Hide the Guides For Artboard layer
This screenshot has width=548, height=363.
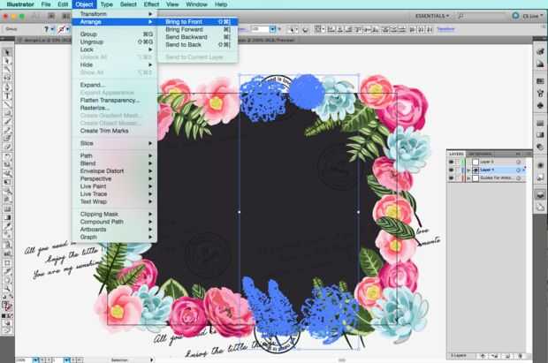[451, 178]
